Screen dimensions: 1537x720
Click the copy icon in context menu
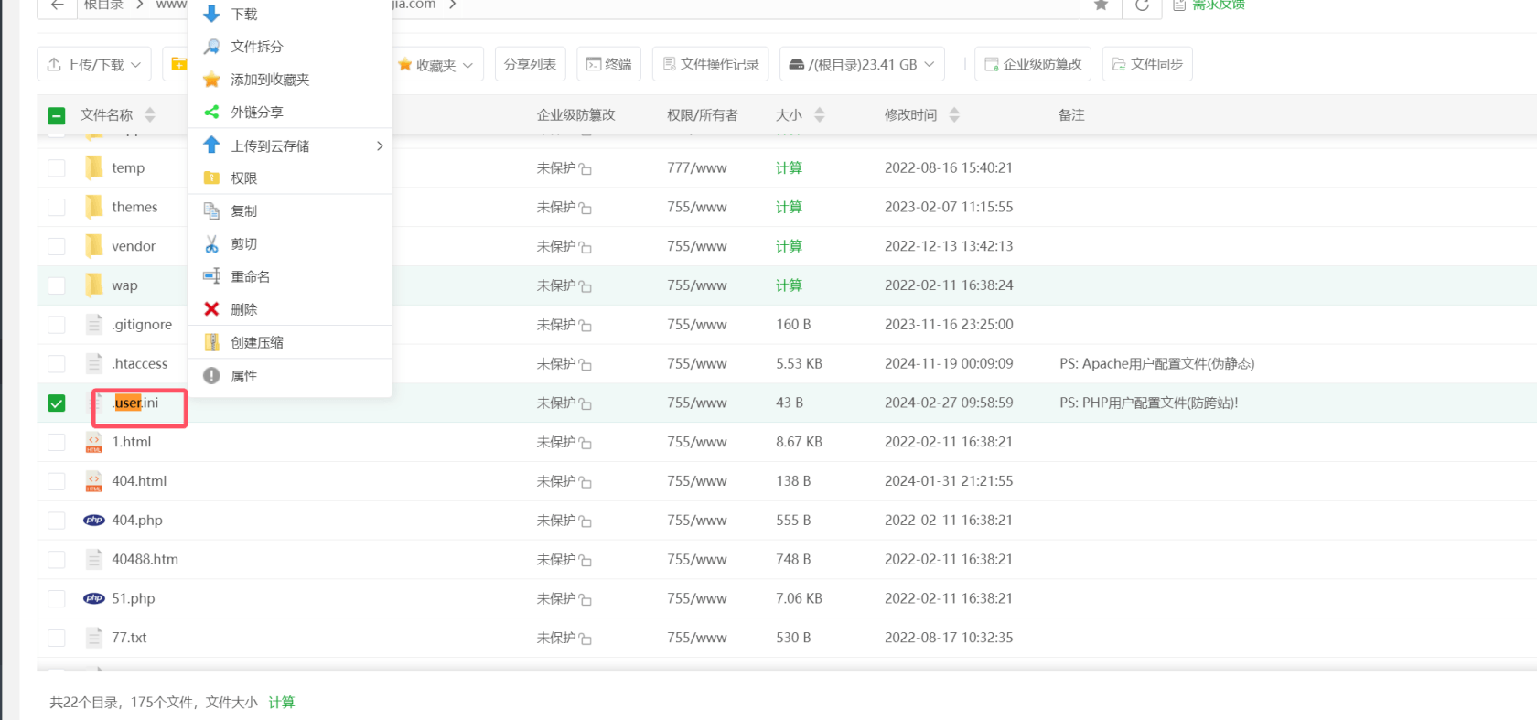click(x=211, y=210)
